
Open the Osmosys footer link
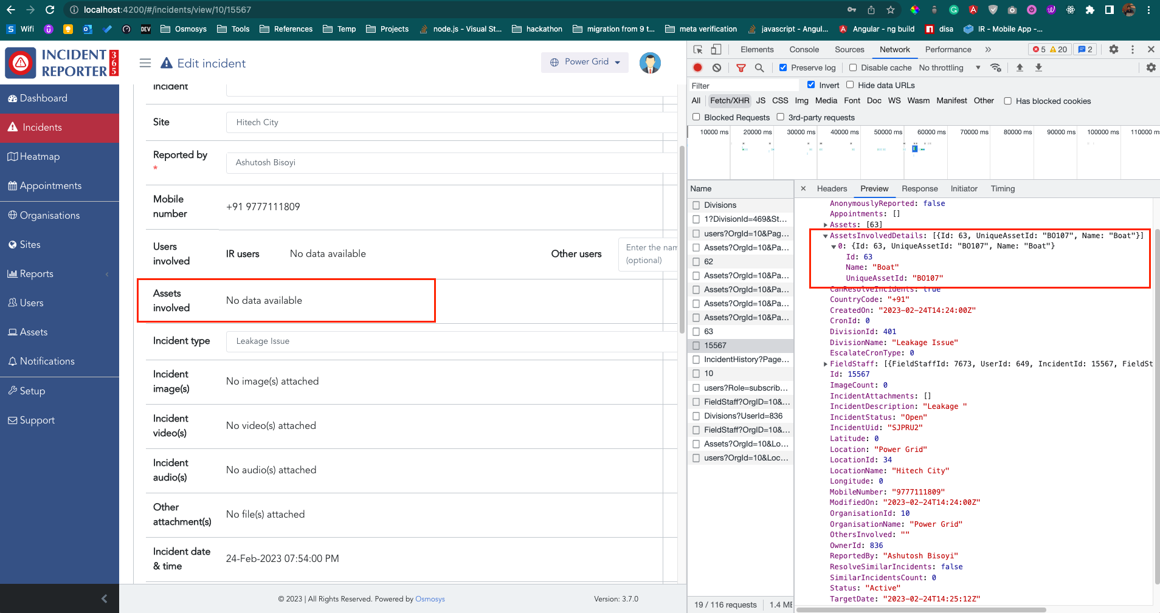430,599
